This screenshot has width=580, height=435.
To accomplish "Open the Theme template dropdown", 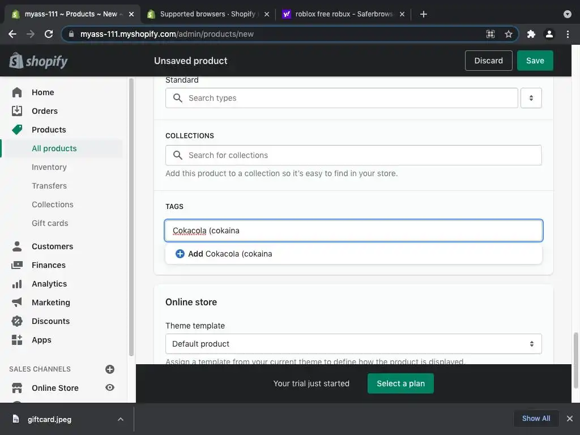I will (353, 344).
